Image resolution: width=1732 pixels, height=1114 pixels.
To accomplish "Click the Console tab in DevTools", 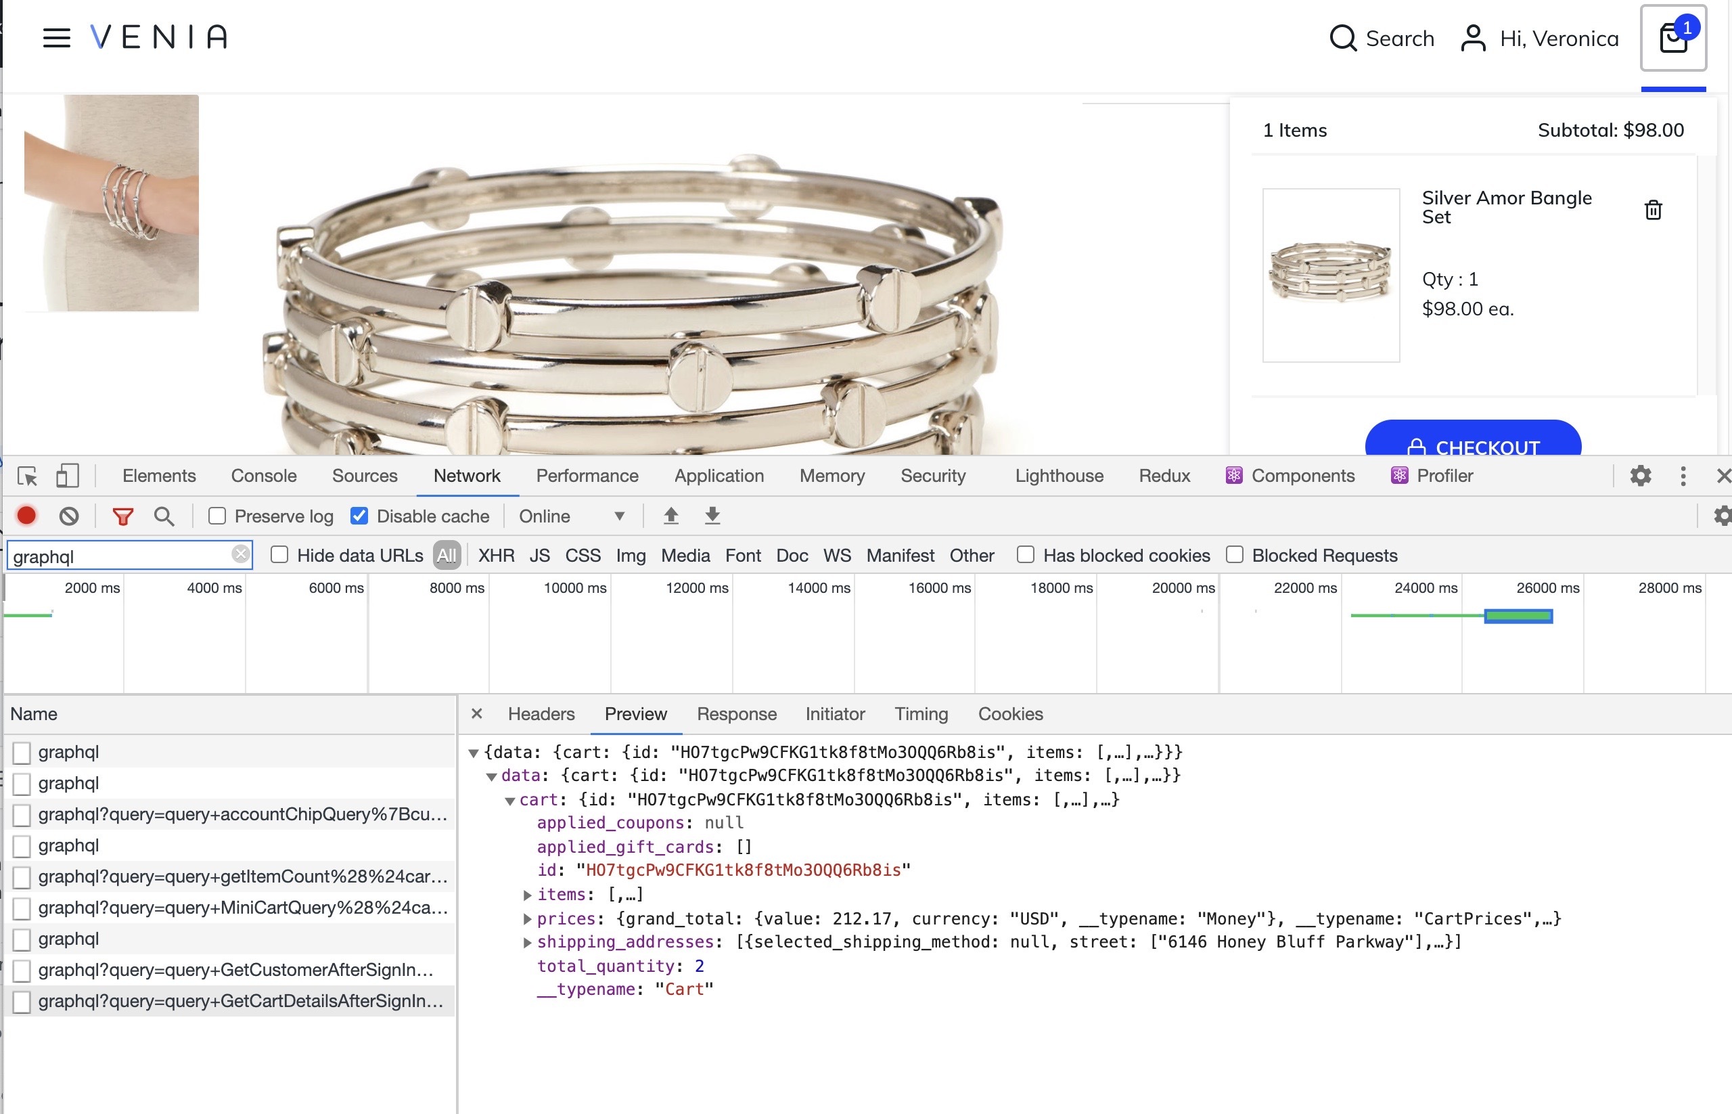I will pos(264,475).
